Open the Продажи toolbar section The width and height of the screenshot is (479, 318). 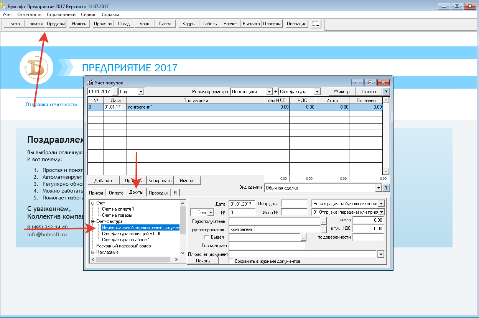[x=56, y=24]
